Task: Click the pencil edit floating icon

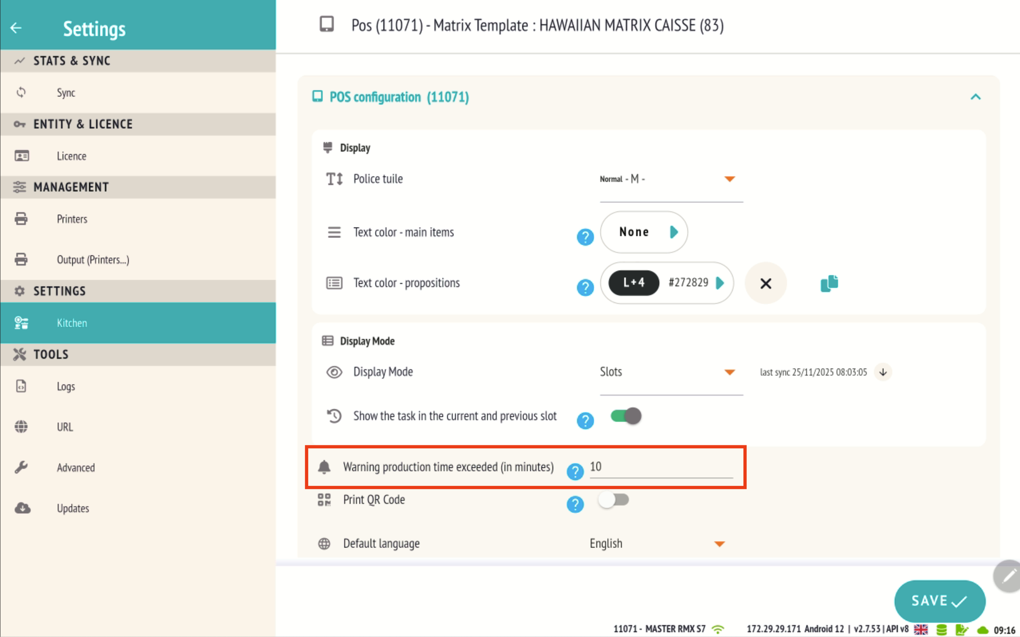Action: [1008, 576]
